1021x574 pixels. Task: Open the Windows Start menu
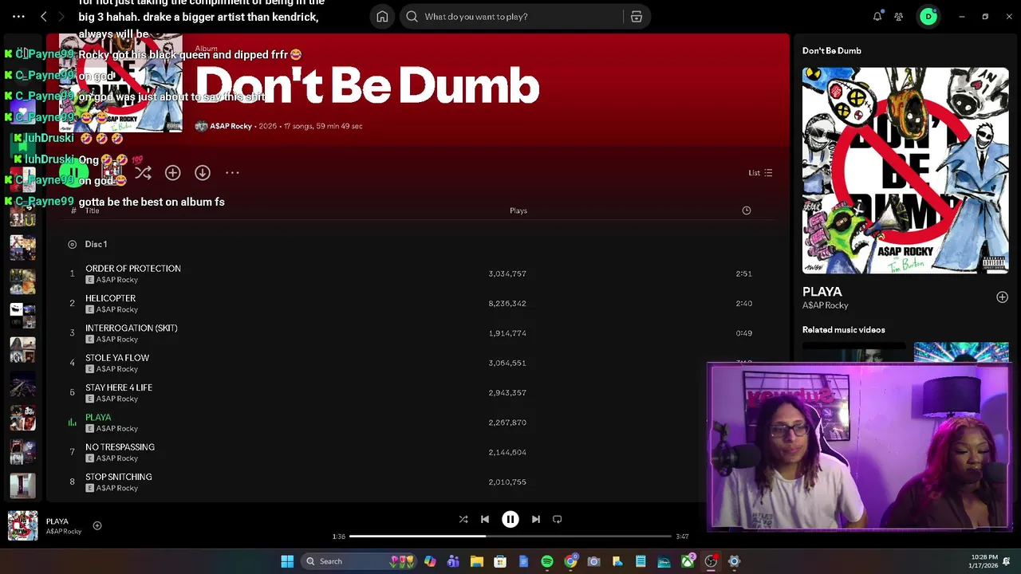[x=287, y=561]
